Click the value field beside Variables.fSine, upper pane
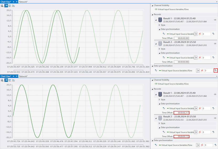Viewport: 218px width, 149px height. click(x=209, y=71)
